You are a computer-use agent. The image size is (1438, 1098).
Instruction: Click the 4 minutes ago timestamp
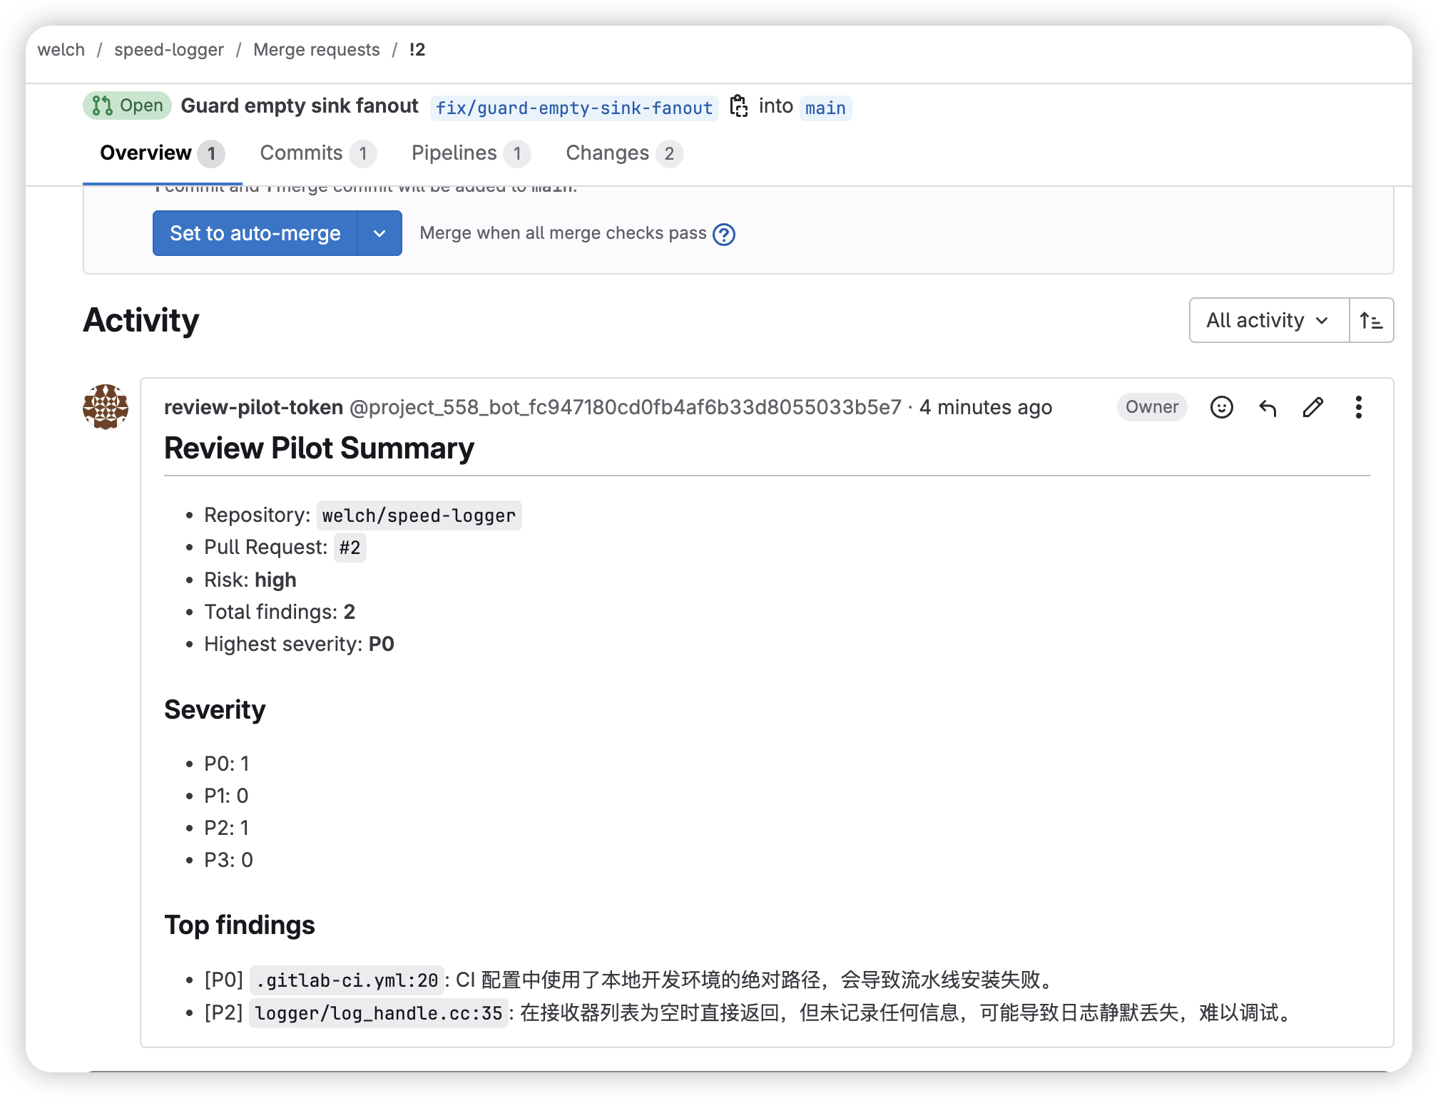pyautogui.click(x=986, y=407)
